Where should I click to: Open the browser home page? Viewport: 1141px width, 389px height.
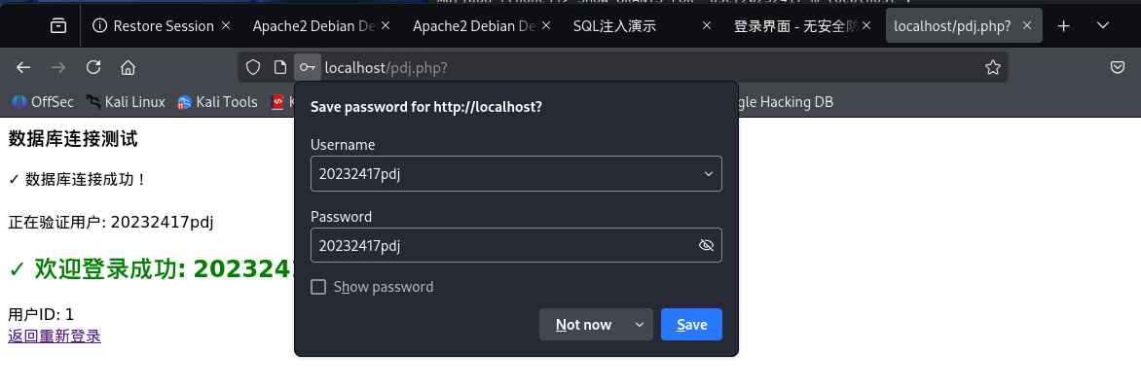[128, 67]
